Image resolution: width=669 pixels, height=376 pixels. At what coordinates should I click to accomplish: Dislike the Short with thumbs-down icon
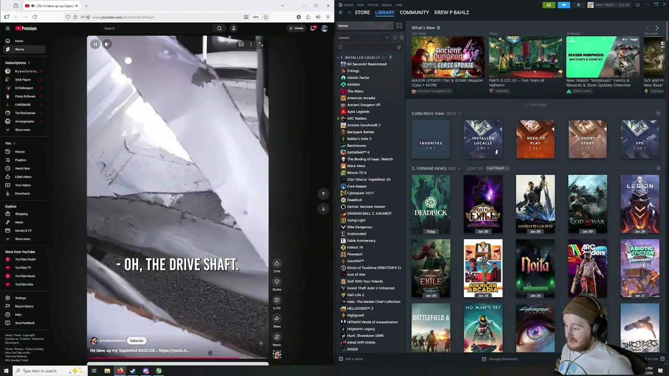click(277, 282)
